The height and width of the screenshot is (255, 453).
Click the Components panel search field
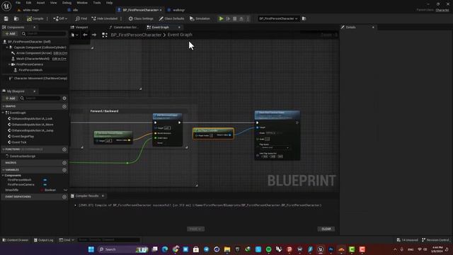[44, 33]
